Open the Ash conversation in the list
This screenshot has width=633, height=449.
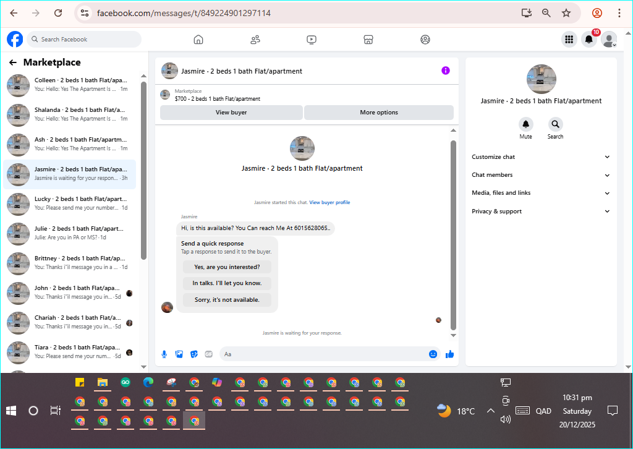69,145
